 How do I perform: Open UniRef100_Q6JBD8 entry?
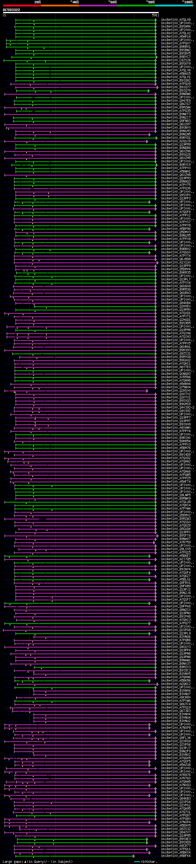click(176, 259)
